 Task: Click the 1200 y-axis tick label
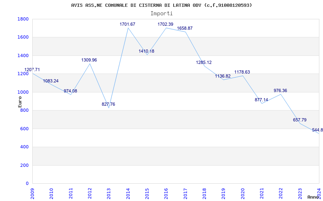23,74
